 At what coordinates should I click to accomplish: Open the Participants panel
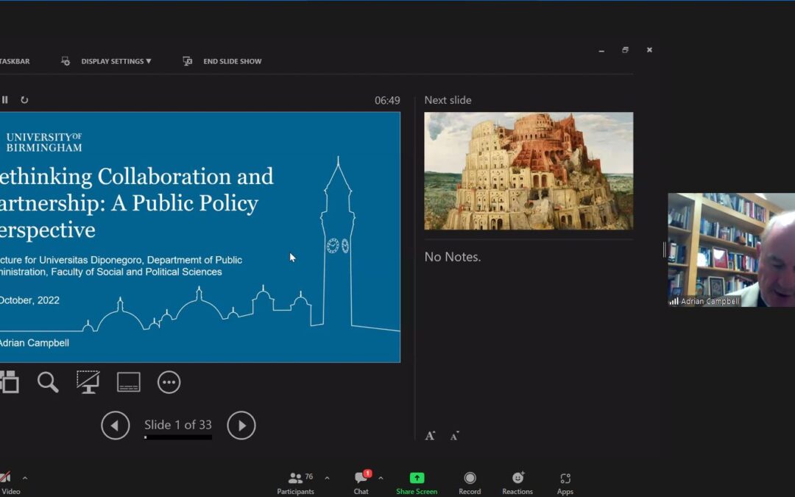[296, 483]
